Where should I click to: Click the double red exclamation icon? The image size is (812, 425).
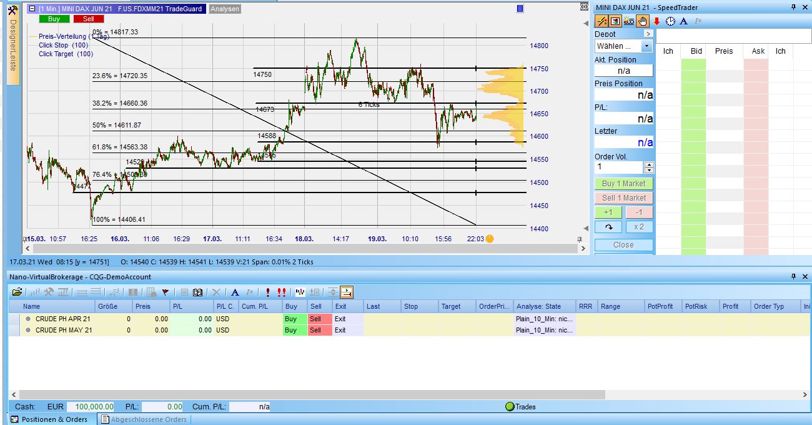(x=282, y=292)
